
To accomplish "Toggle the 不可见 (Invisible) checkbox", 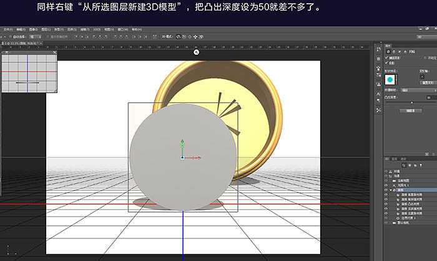I will (425, 58).
